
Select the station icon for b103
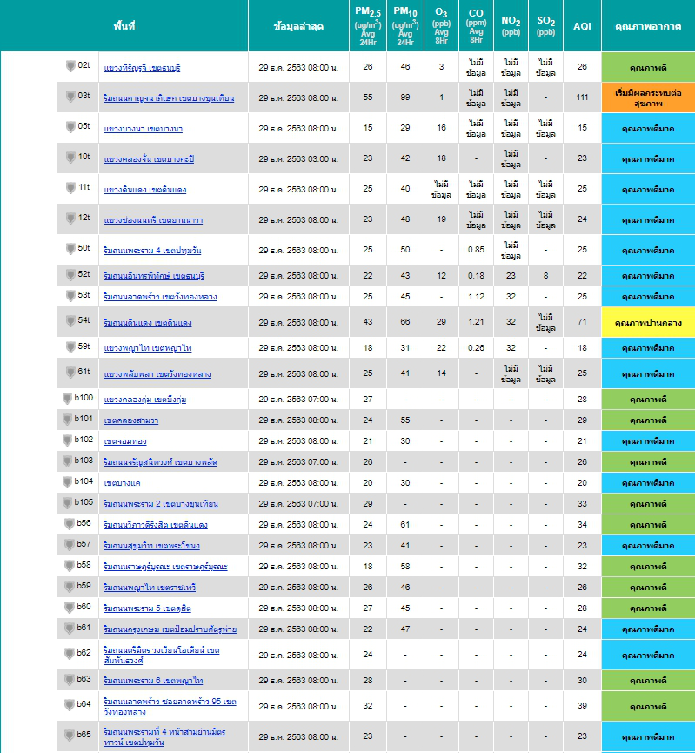[67, 461]
